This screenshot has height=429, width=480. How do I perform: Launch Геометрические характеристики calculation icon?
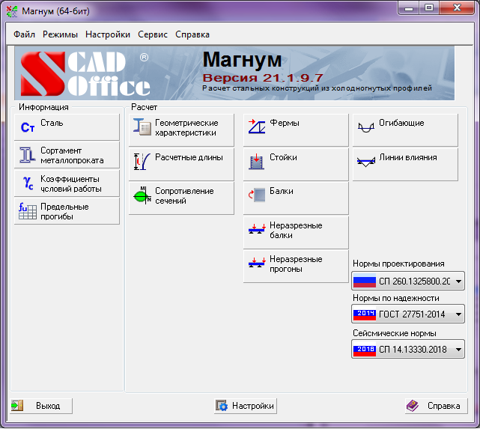pos(142,127)
